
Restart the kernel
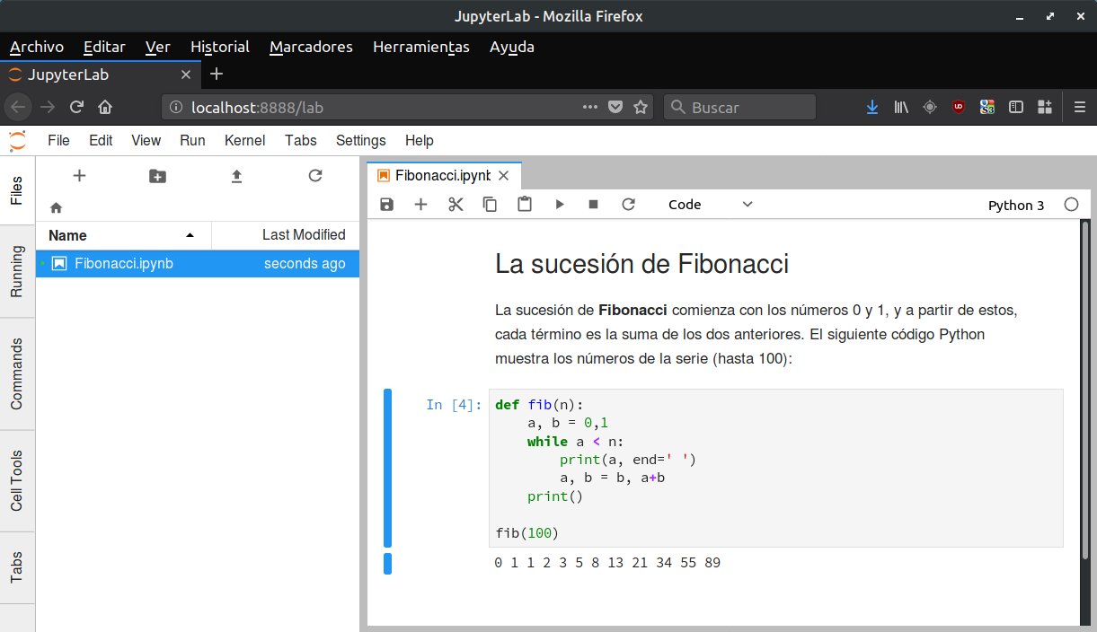pyautogui.click(x=628, y=204)
